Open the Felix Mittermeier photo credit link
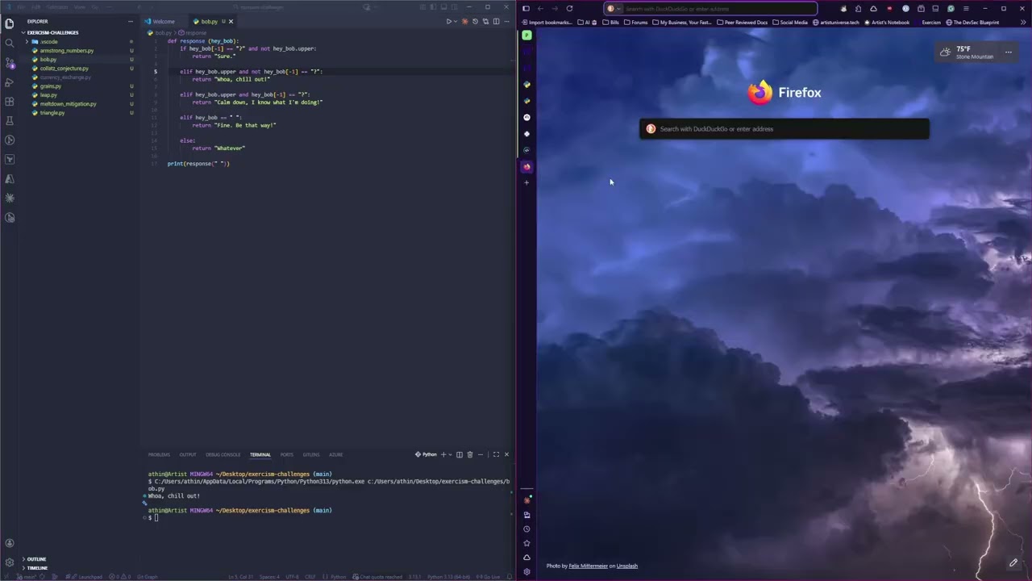 (588, 566)
